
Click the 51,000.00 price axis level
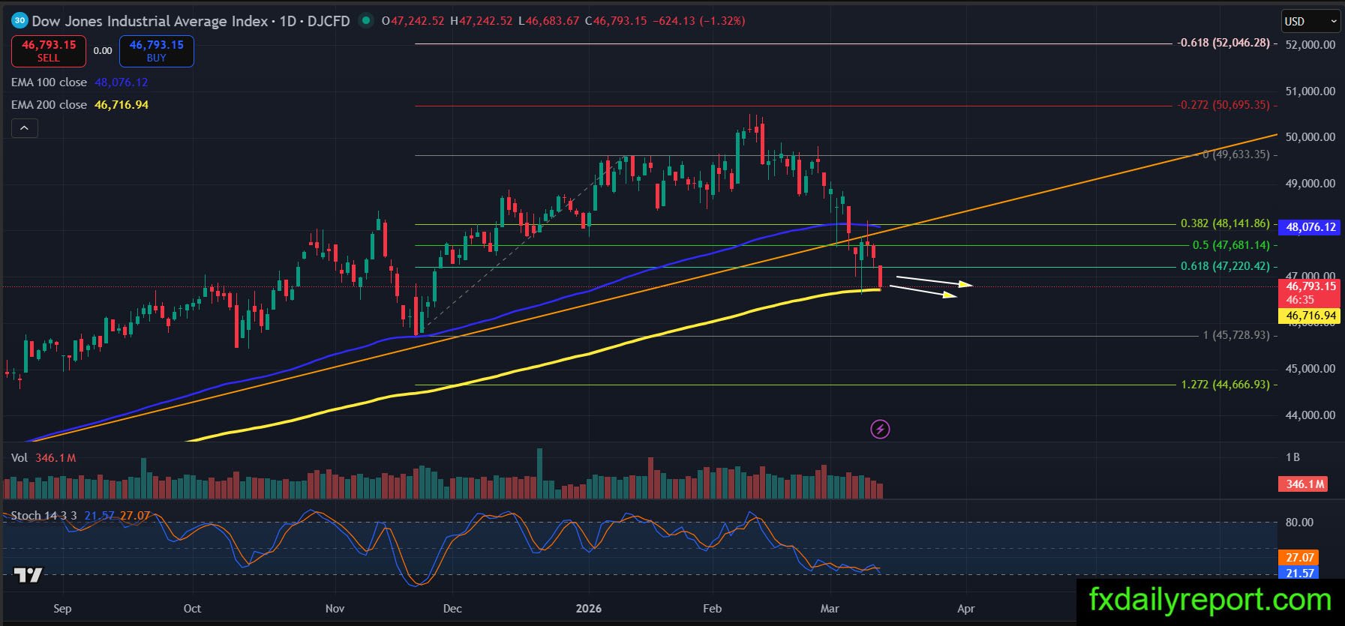(1310, 91)
